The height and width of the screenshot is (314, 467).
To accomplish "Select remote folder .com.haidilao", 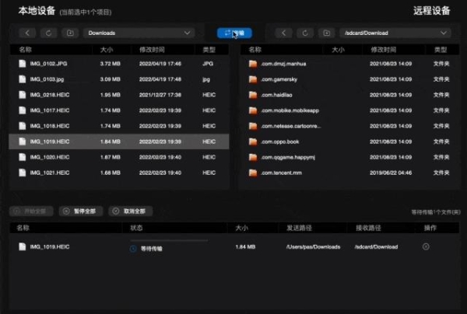I will click(350, 95).
